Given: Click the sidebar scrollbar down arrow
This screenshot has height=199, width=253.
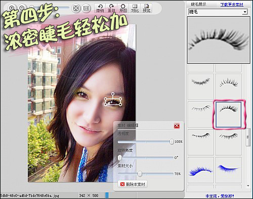Looking at the screenshot, I should (248, 186).
